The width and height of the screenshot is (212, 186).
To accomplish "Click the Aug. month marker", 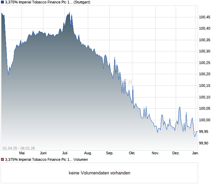I will click(x=88, y=153).
